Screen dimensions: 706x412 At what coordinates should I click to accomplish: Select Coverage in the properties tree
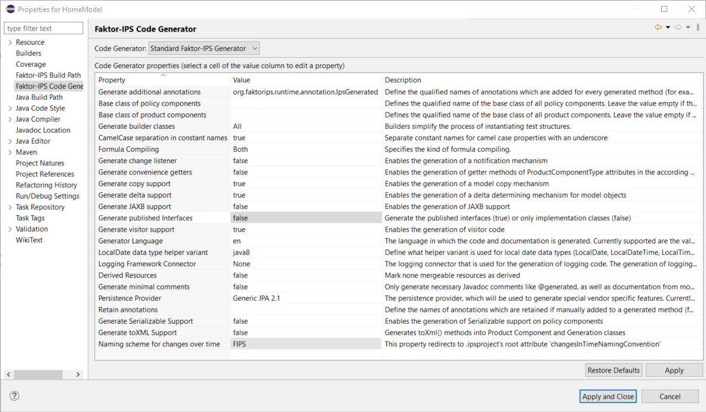(x=30, y=64)
